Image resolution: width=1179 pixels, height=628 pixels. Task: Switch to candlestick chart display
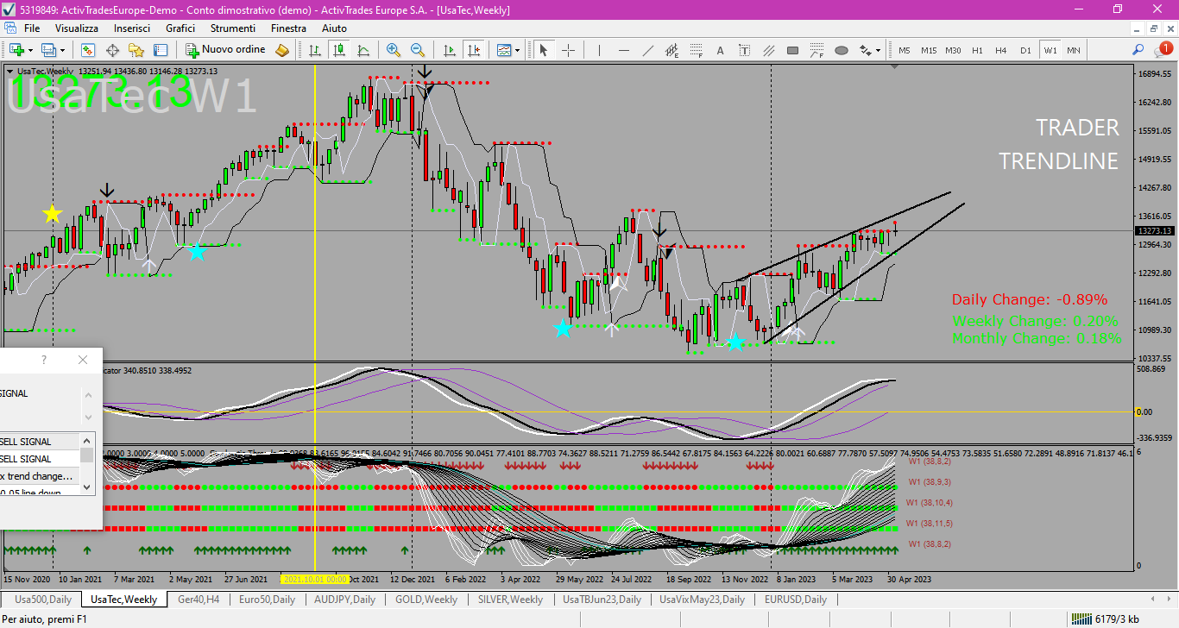340,50
